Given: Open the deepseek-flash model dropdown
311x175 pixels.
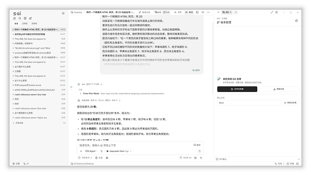Looking at the screenshot, I should [119, 151].
